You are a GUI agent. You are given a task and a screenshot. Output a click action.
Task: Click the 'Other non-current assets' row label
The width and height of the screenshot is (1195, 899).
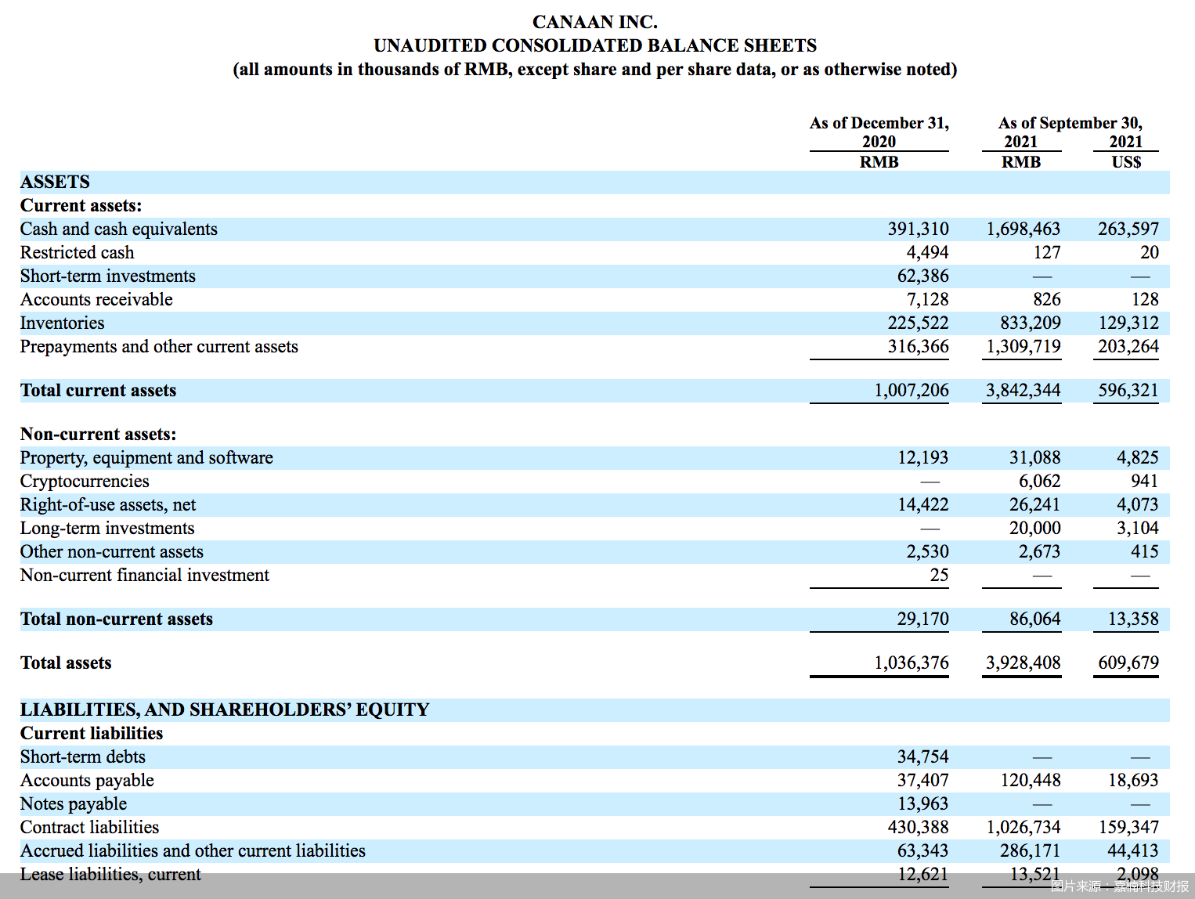112,551
